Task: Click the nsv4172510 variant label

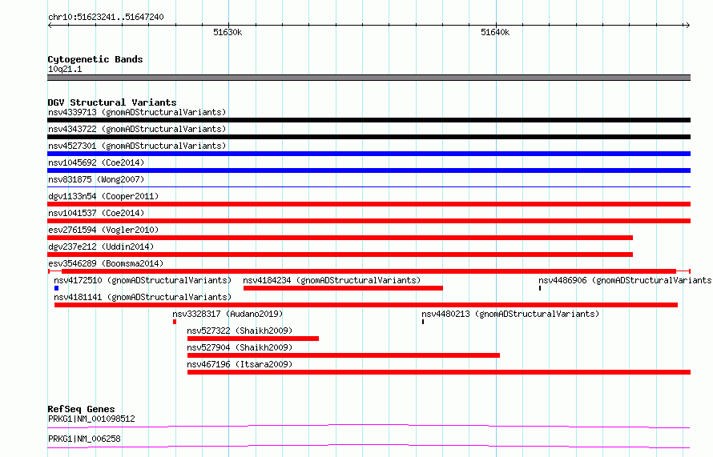Action: pyautogui.click(x=143, y=280)
